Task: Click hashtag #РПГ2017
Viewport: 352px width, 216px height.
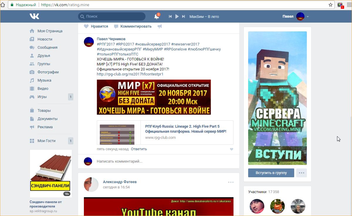Action: [x=105, y=44]
